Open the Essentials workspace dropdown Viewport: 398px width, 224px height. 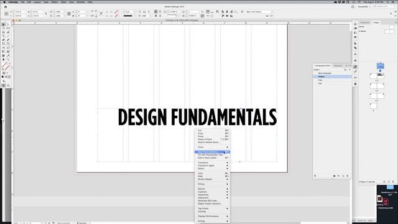tap(364, 7)
